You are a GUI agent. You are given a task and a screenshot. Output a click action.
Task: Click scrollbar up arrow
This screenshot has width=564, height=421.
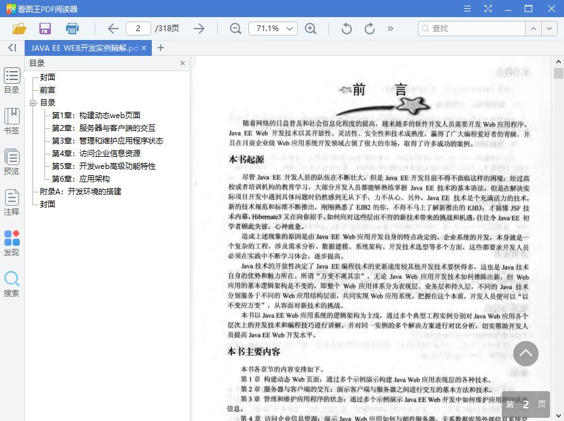[558, 62]
